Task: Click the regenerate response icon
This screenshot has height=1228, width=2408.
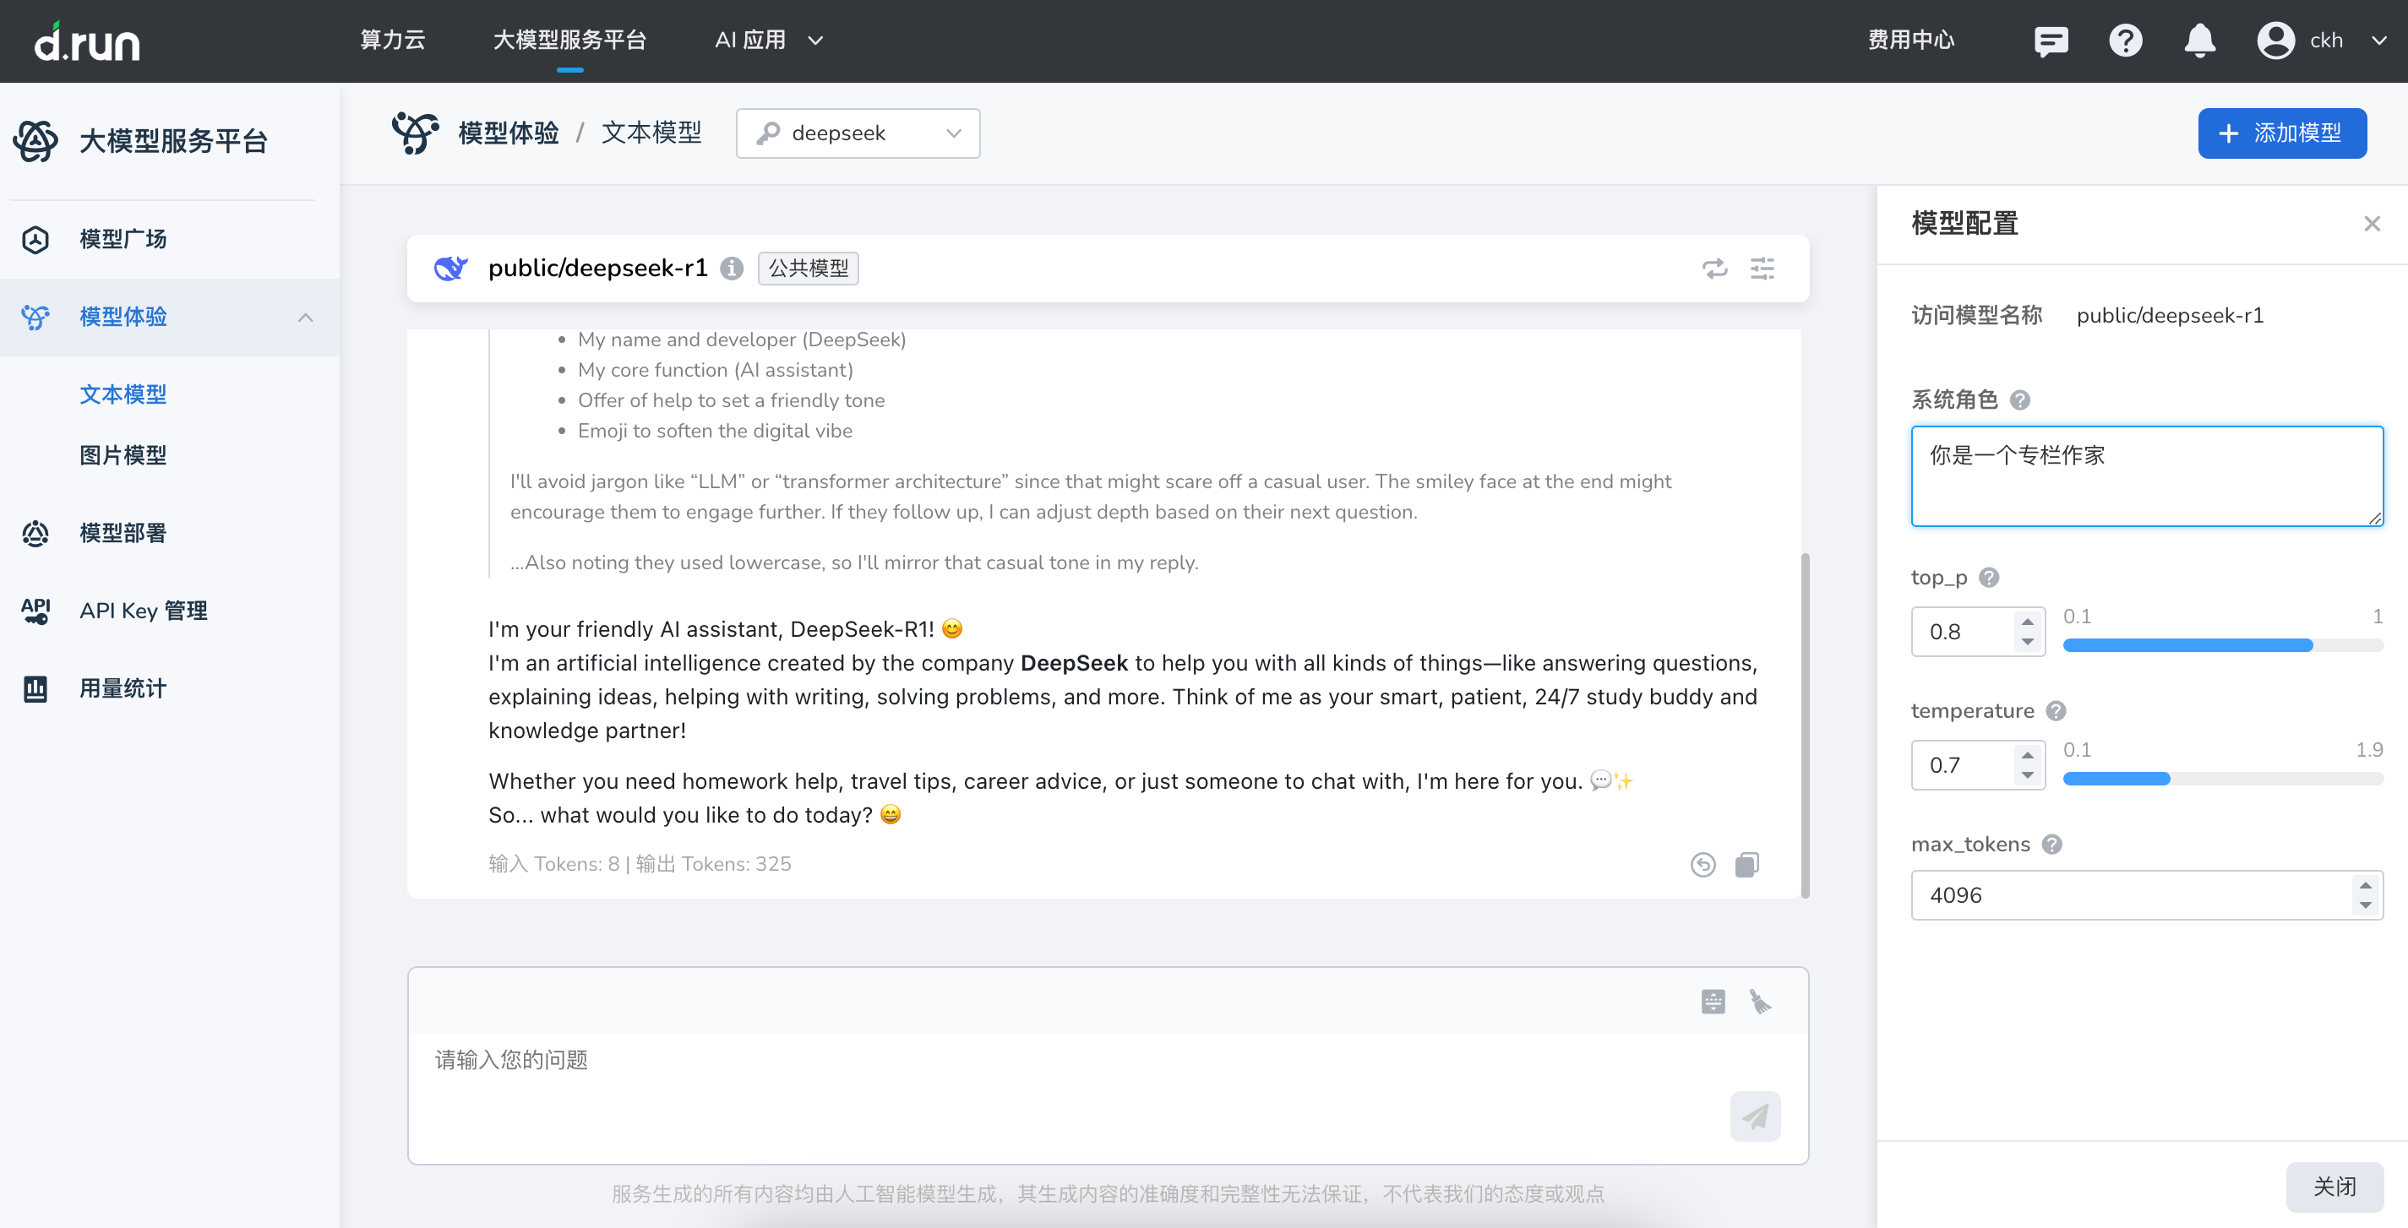Action: pyautogui.click(x=1702, y=865)
